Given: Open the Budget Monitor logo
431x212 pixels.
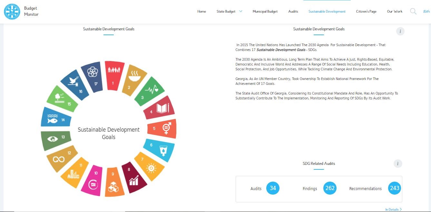Looking at the screenshot, I should 12,11.
